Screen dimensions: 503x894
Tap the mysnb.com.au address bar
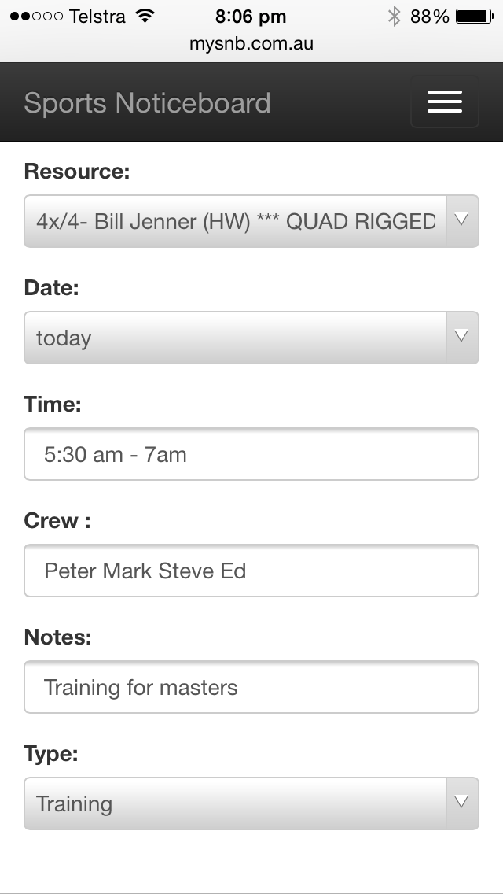coord(251,44)
